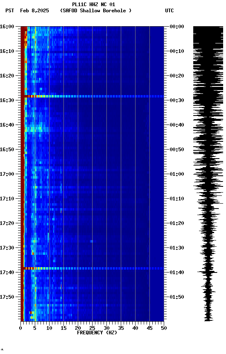This screenshot has width=226, height=354.
Task: Click the 35 Hz frequency tick label
Action: tap(121, 328)
